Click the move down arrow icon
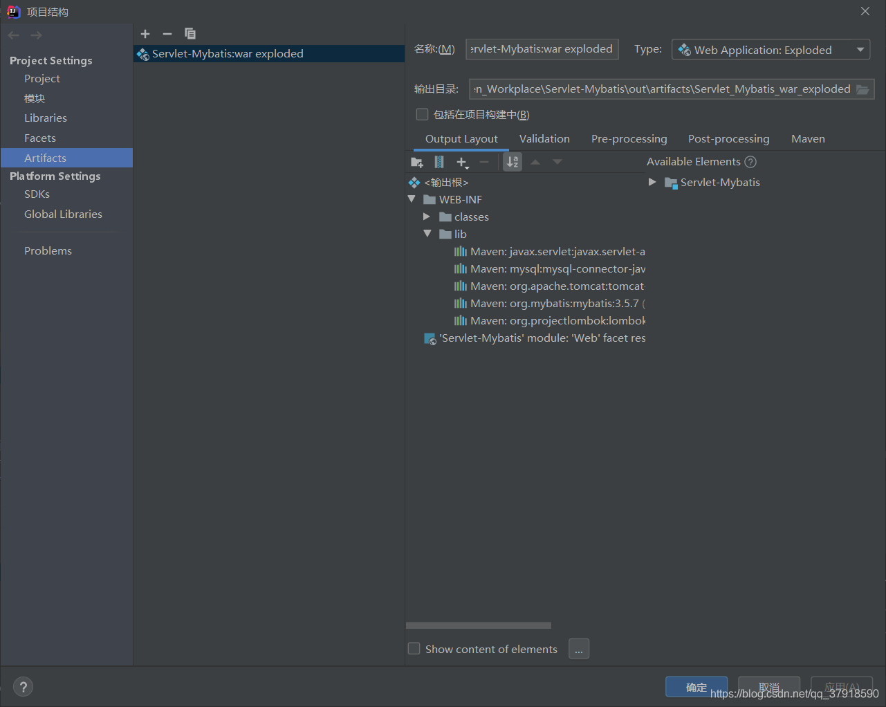The image size is (886, 707). (x=557, y=162)
